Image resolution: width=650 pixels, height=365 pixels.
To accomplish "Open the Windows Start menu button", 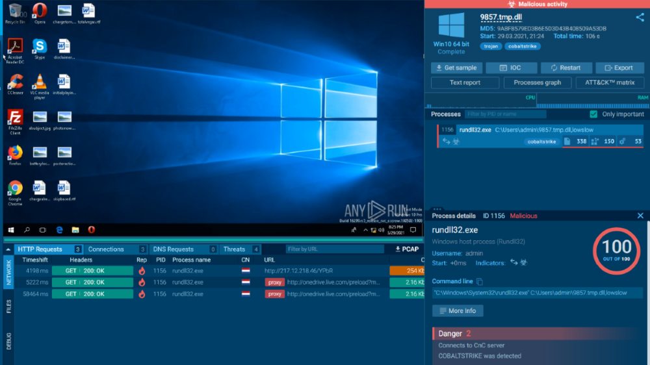I will [11, 230].
